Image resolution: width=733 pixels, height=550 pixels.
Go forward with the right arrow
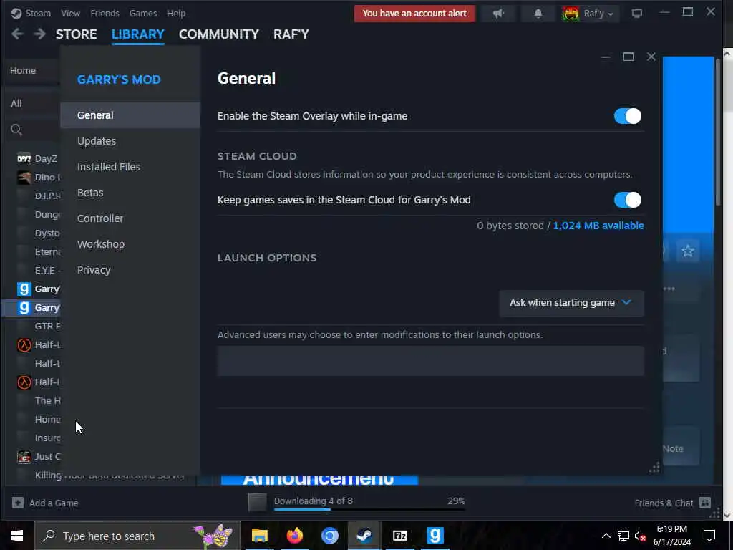click(x=40, y=34)
